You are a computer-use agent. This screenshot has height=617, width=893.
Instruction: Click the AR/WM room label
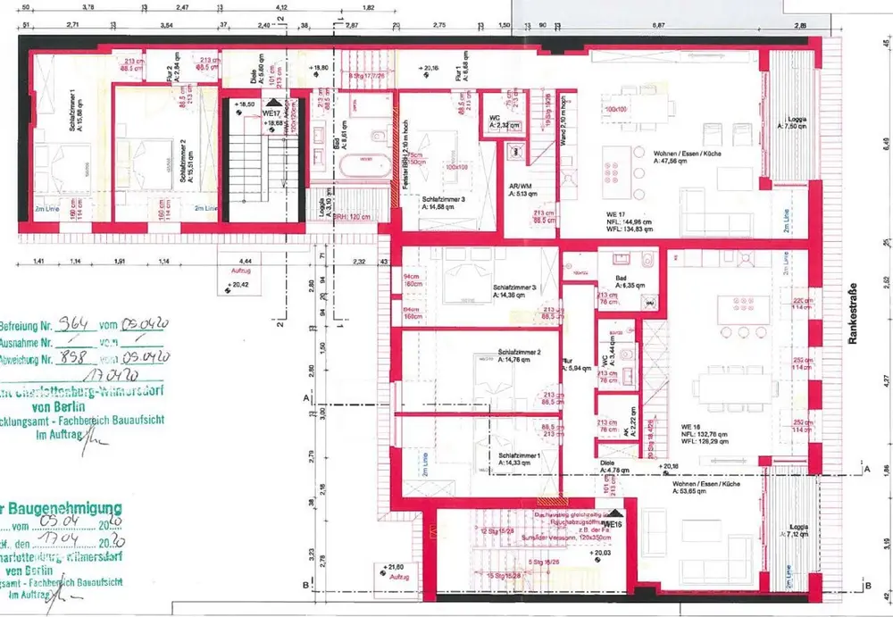(x=522, y=188)
